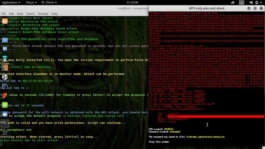Click '(reaver) Bruteforce PIN attack' option line
Screen dimensions: 265x149
pos(33,25)
